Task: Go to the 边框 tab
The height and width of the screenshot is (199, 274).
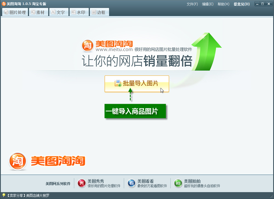Action: tap(99, 12)
